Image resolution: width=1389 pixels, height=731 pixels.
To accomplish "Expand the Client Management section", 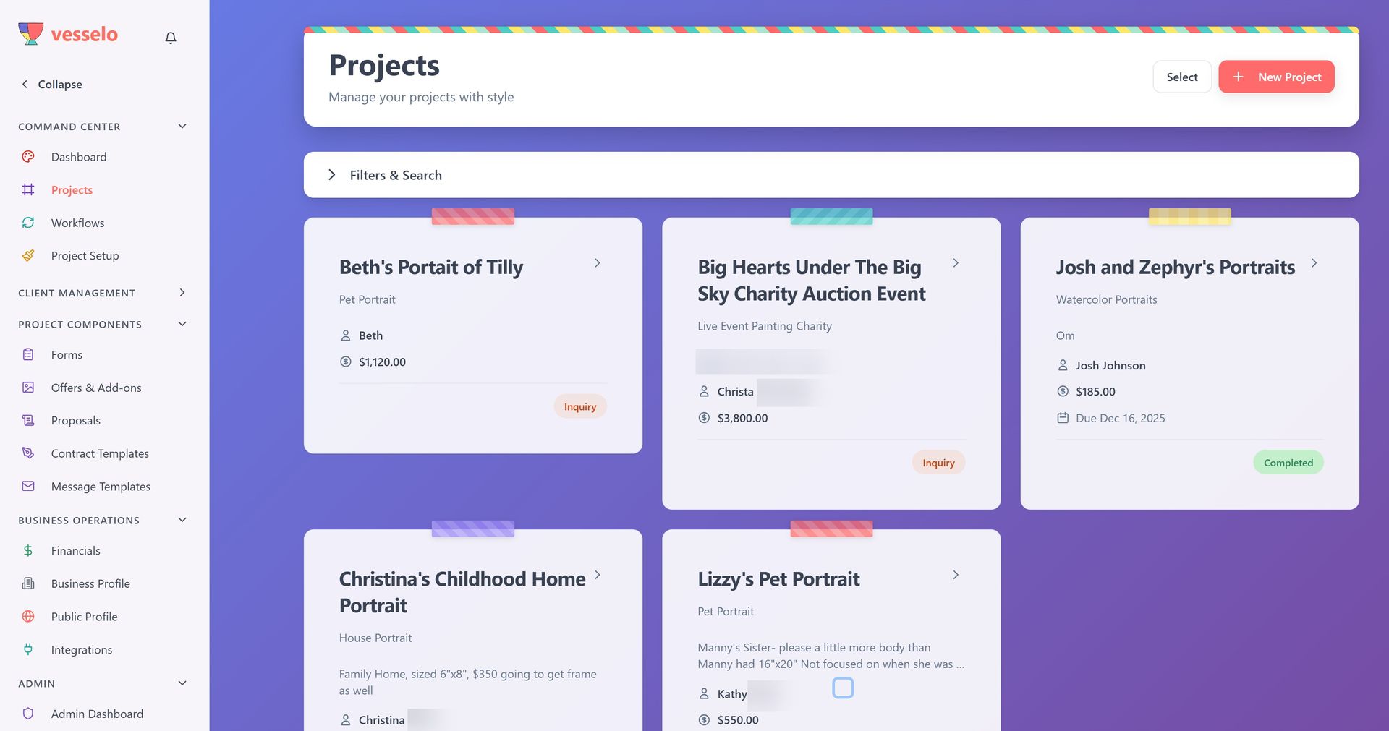I will click(182, 293).
